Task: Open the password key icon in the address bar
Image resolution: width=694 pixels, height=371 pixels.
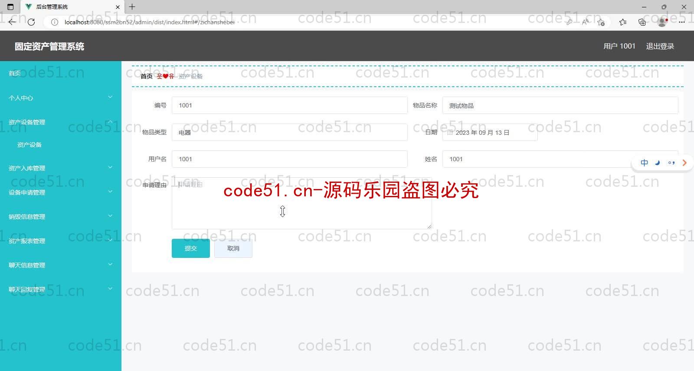Action: coord(569,22)
